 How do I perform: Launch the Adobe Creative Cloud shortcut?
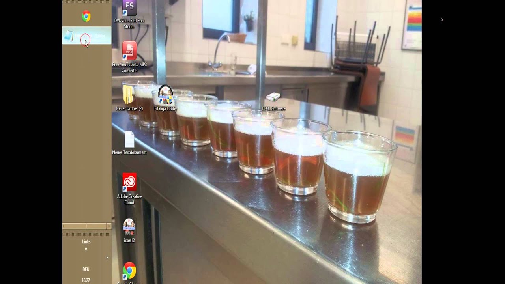tap(129, 189)
